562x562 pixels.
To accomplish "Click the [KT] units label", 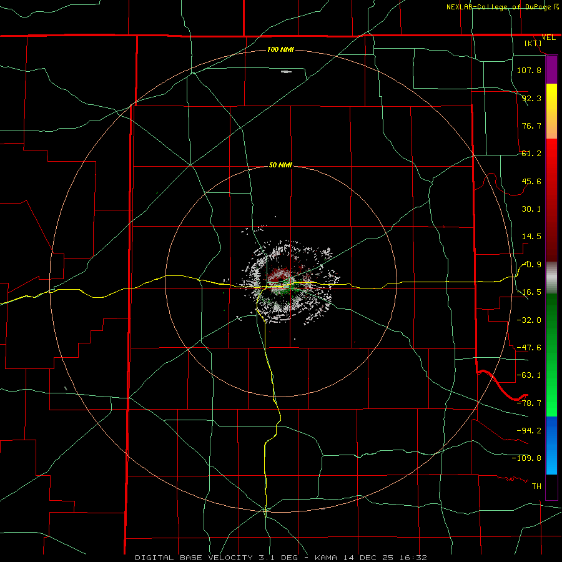I will (533, 43).
